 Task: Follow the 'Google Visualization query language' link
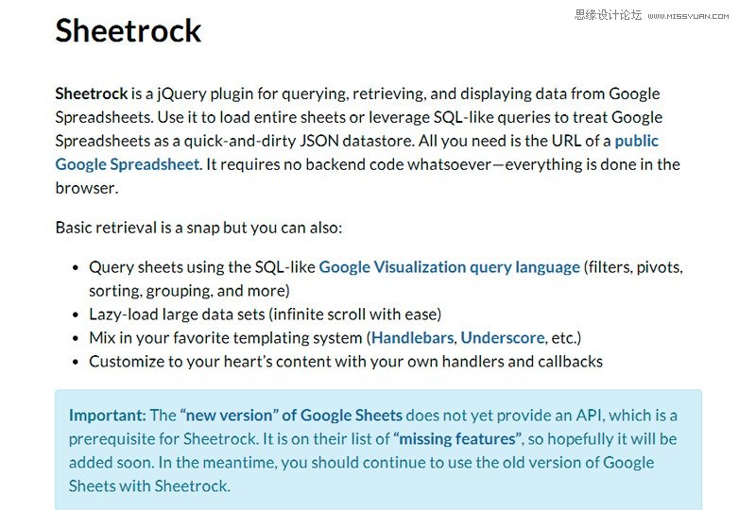(449, 267)
